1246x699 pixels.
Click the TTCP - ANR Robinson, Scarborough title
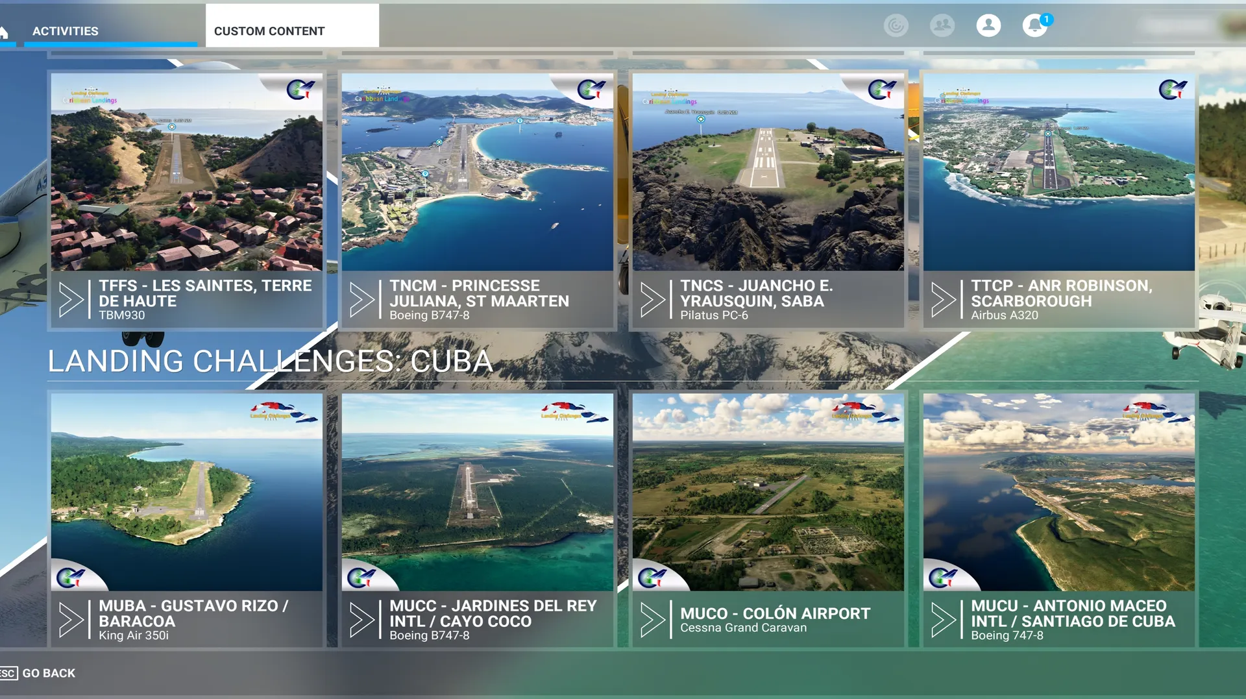pos(1062,293)
